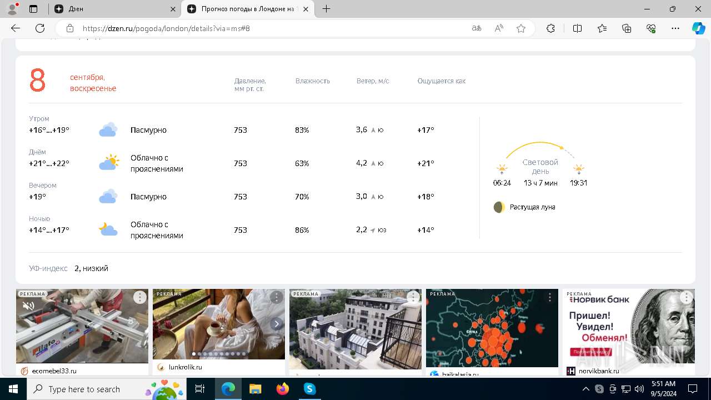Select the Ночью +14°...+17° temperature
Viewport: 711px width, 400px height.
(49, 230)
